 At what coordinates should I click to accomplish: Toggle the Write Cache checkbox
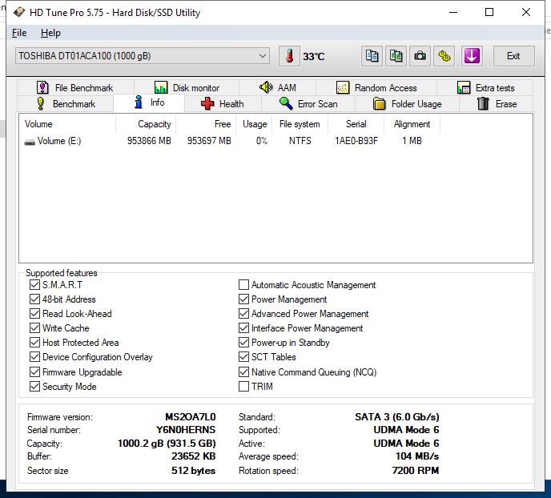(x=34, y=327)
